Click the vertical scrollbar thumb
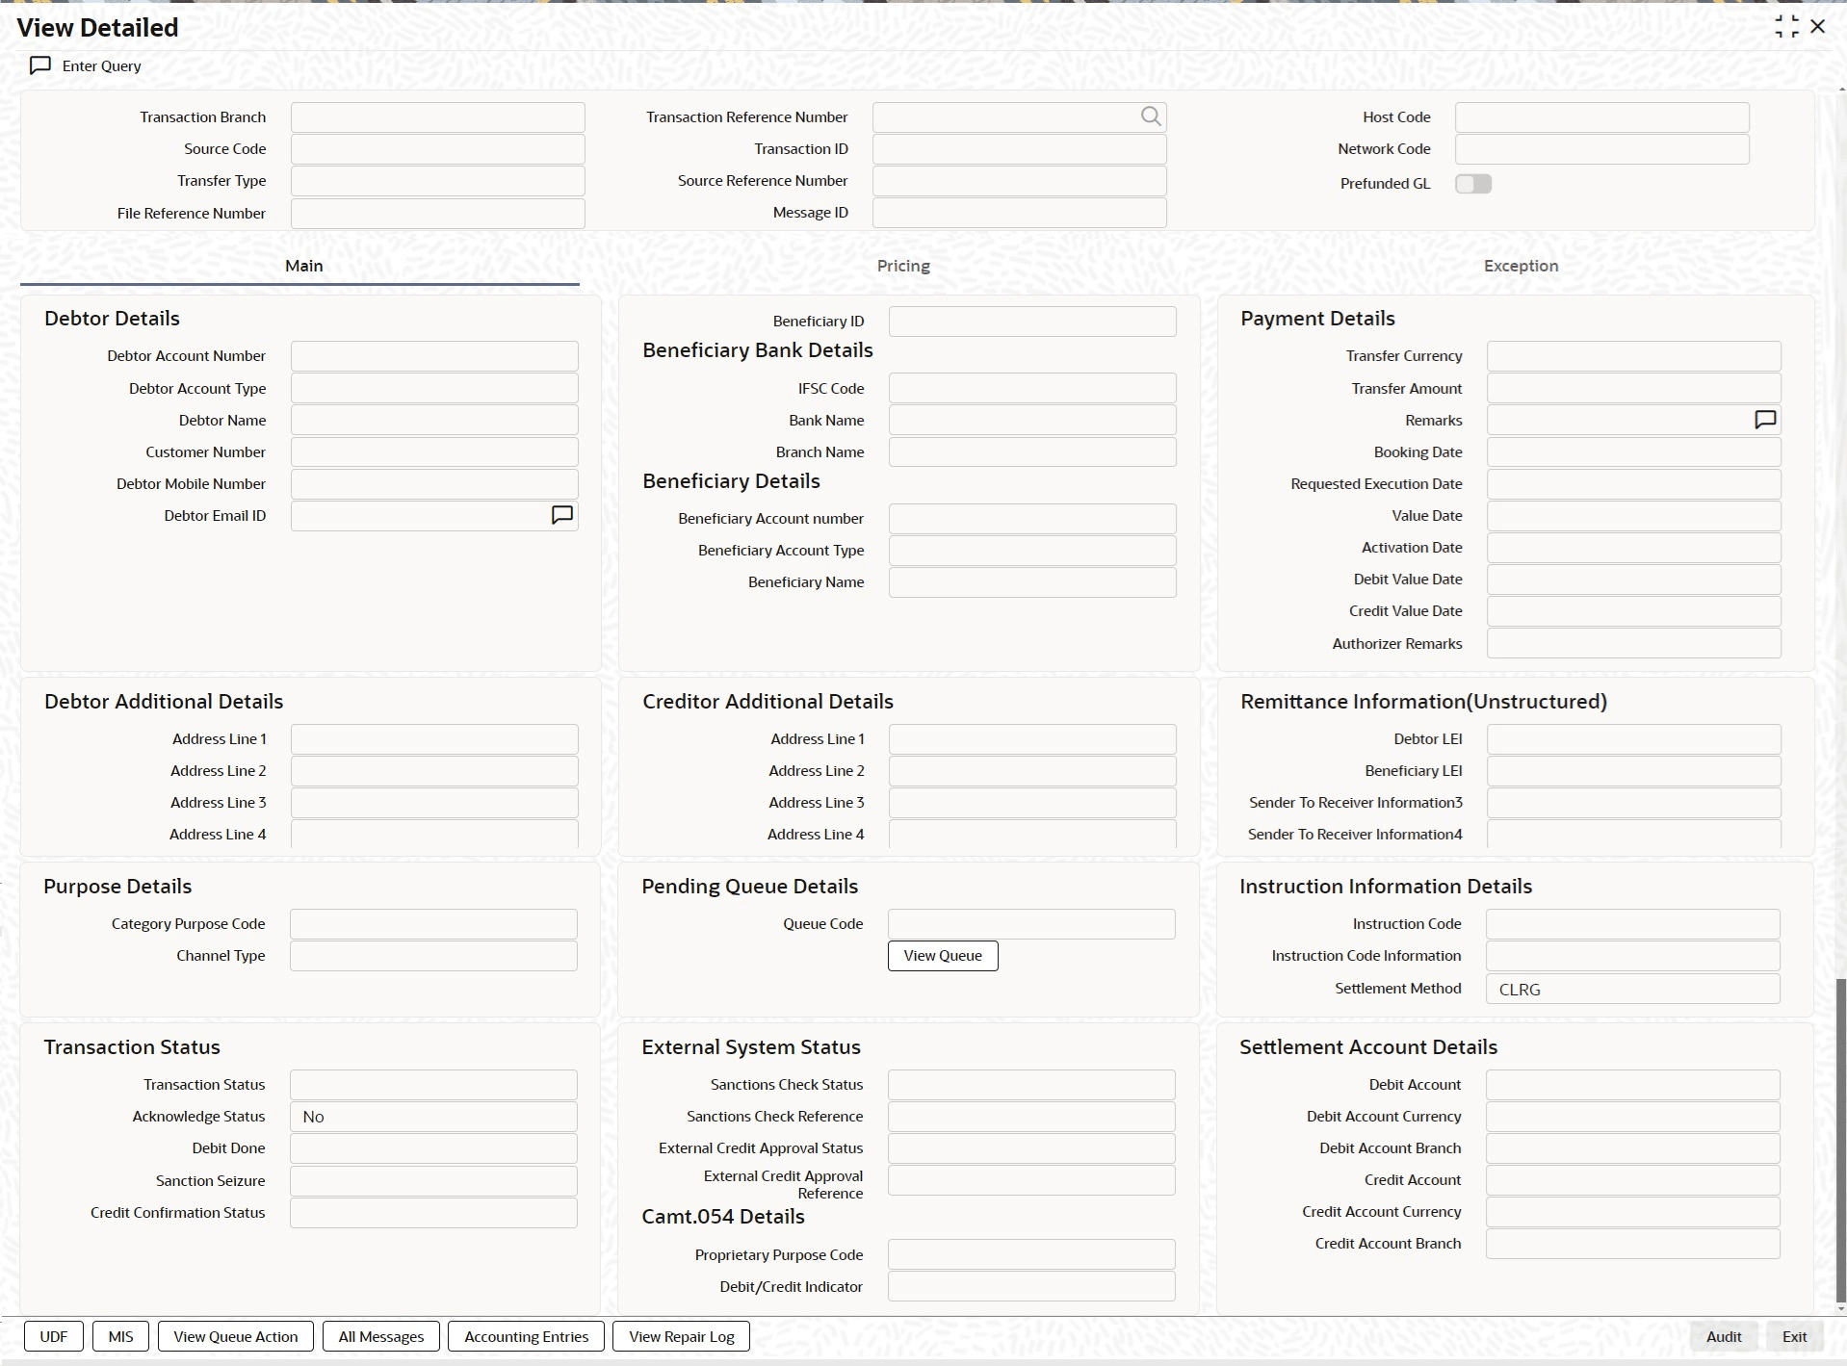 [x=1841, y=1141]
